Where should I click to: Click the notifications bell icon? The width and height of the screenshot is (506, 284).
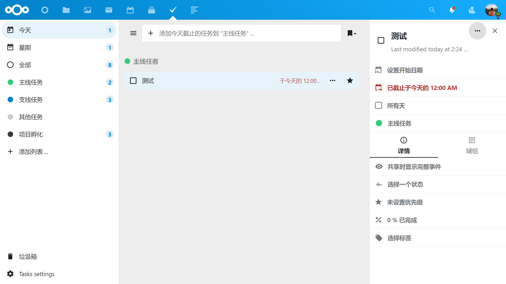click(452, 10)
